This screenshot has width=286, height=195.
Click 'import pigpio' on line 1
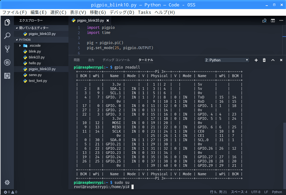point(101,27)
